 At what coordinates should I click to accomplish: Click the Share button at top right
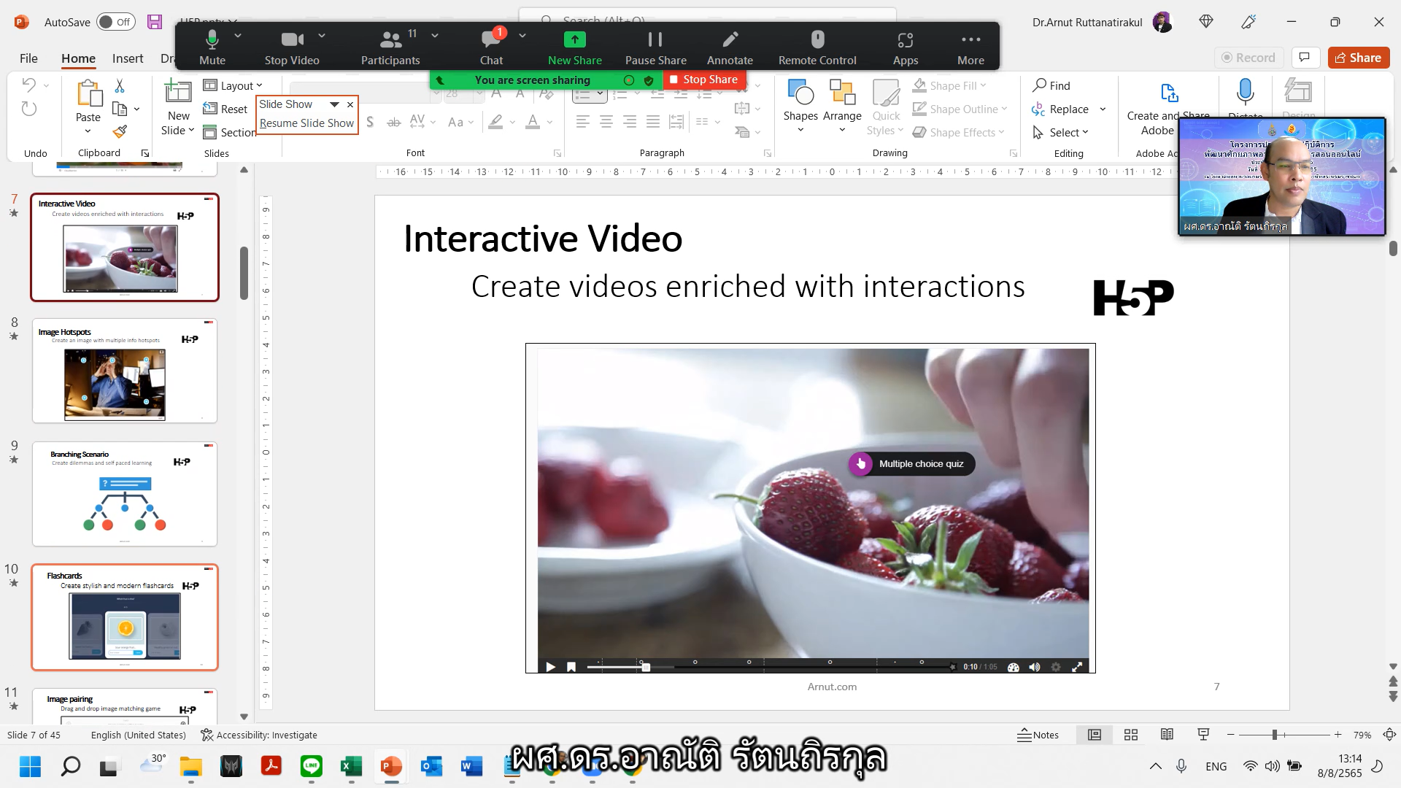pos(1358,58)
